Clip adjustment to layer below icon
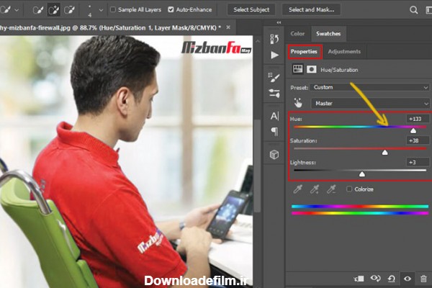 (x=359, y=279)
